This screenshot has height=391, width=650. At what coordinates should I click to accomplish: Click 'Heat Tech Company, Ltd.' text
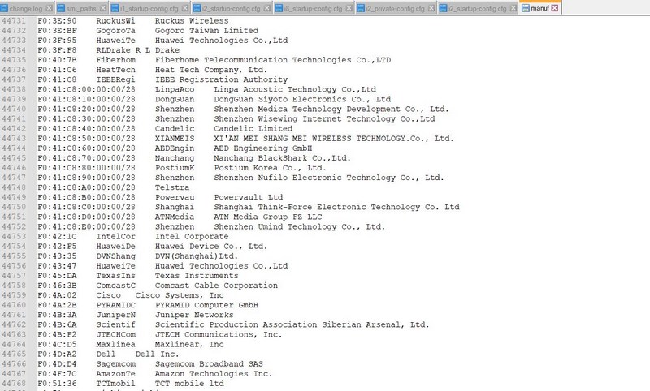click(211, 70)
